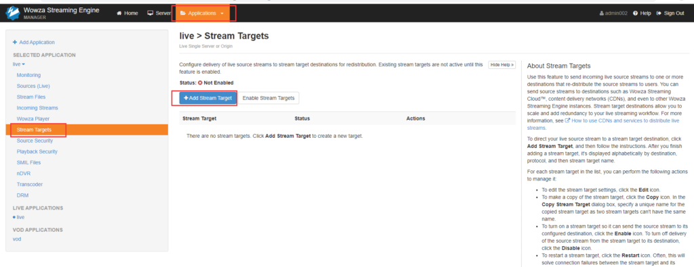The image size is (694, 267).
Task: Select Stream Targets in sidebar
Action: (x=87, y=130)
